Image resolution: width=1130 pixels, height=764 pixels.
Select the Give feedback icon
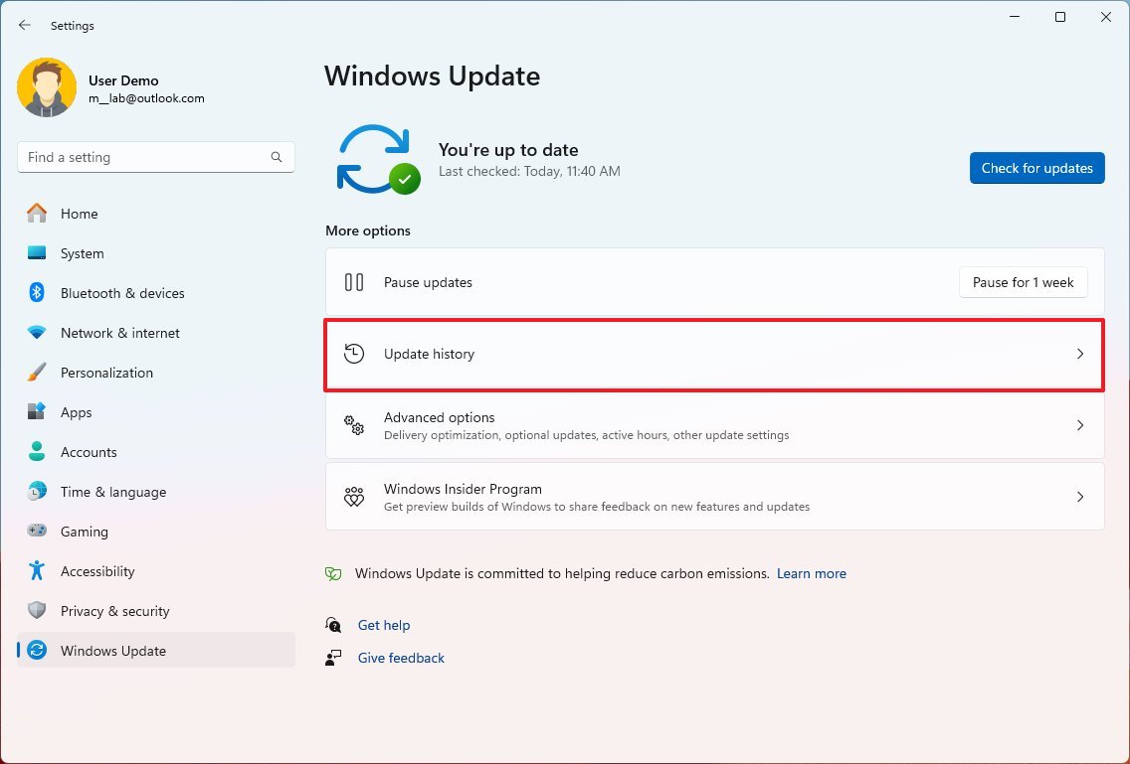333,657
